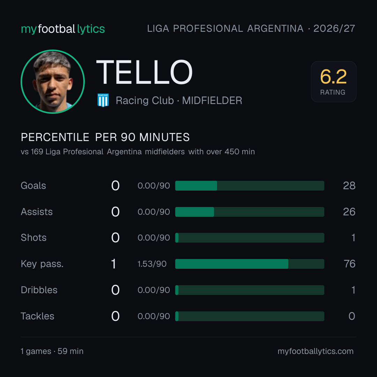Click the 1.53/90 key pass rate
Viewport: 377px width, 377px height.
(x=152, y=264)
